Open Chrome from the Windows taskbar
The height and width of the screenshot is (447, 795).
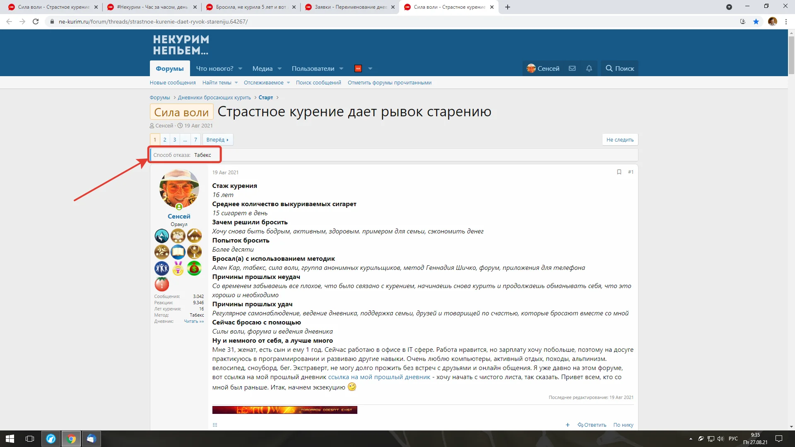coord(71,439)
